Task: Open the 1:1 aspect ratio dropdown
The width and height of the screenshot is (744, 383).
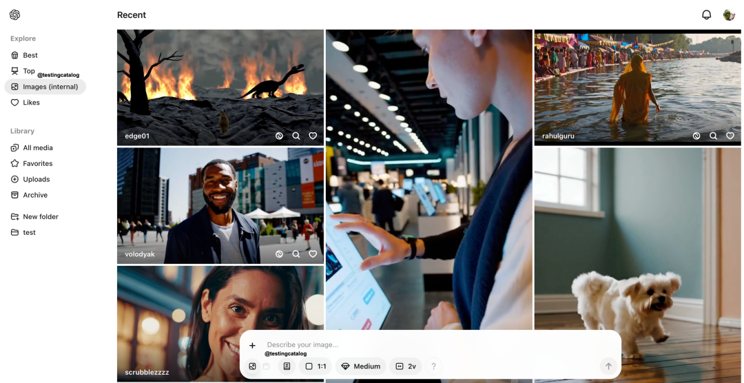Action: coord(316,366)
